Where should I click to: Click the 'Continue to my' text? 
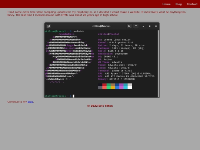17,102
